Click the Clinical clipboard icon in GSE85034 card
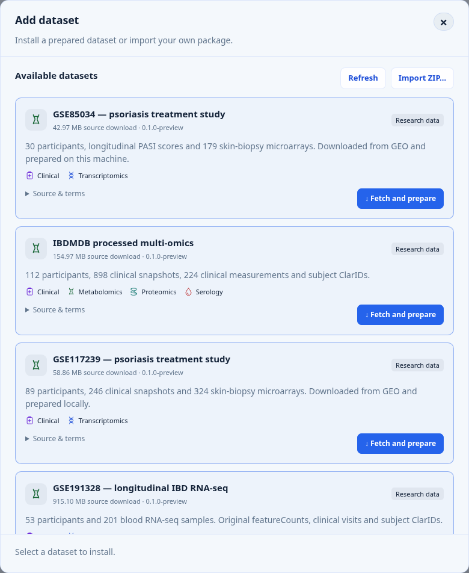Viewport: 469px width, 573px height. coord(30,176)
